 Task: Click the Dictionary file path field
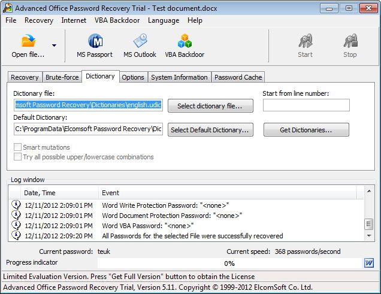88,105
